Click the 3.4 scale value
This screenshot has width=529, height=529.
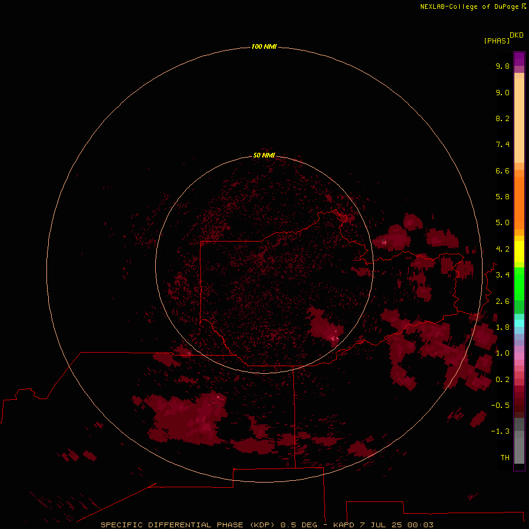tap(503, 275)
